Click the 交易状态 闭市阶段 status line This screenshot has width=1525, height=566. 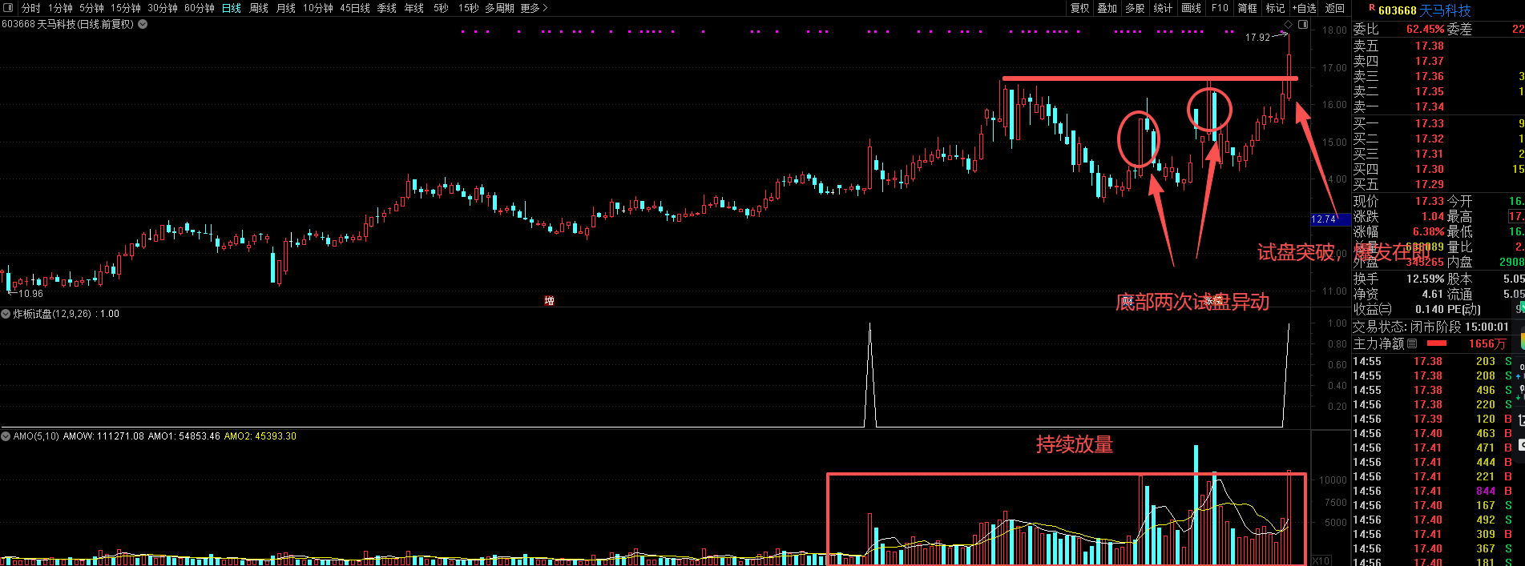pos(1431,327)
